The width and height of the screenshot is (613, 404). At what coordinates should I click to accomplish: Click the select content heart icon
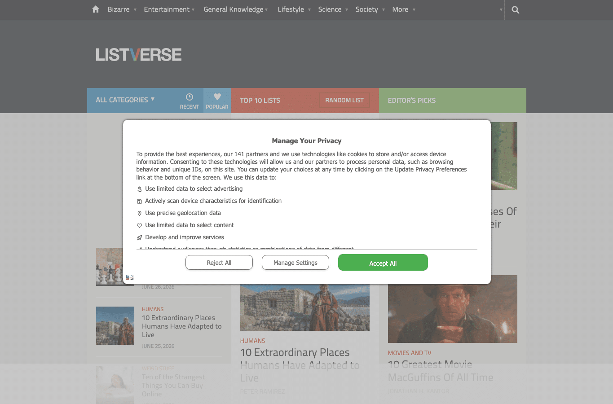pyautogui.click(x=139, y=225)
